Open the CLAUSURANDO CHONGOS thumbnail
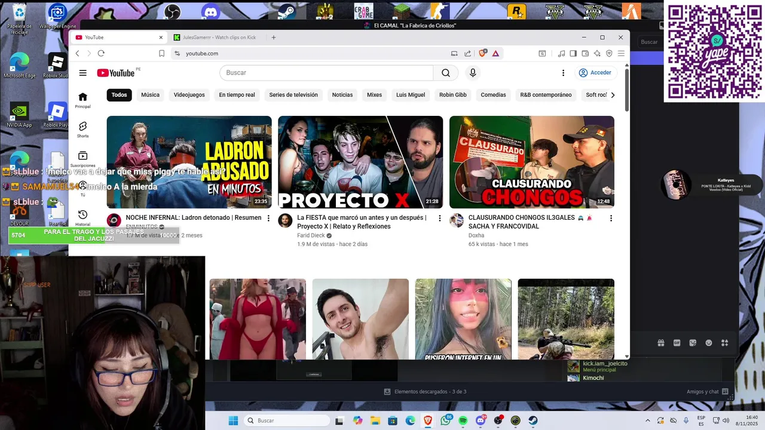The image size is (765, 430). point(532,162)
